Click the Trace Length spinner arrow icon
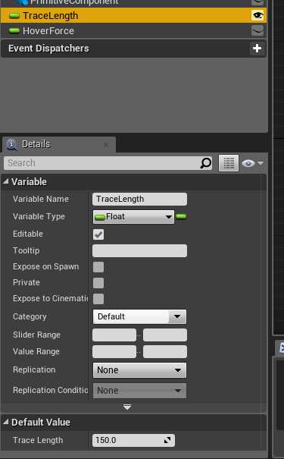The image size is (284, 459). point(167,440)
